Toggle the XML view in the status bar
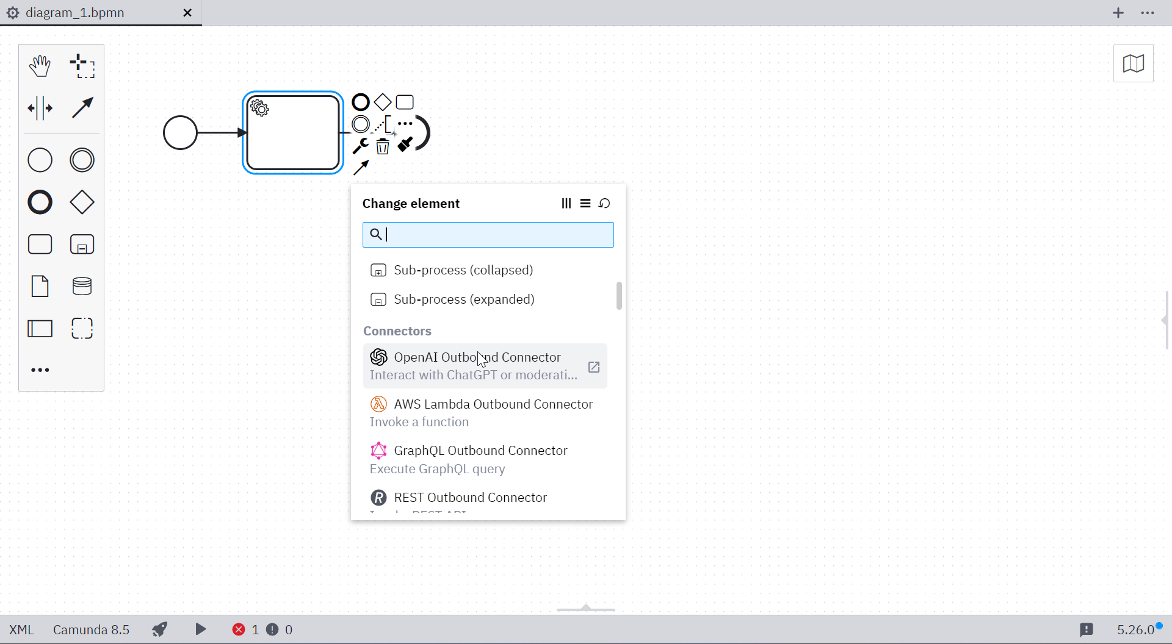This screenshot has height=644, width=1172. (x=21, y=629)
